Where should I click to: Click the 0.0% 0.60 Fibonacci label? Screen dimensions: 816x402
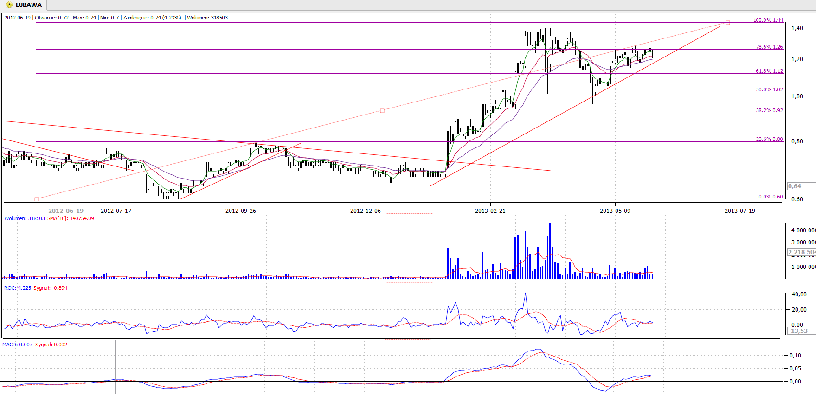[771, 197]
